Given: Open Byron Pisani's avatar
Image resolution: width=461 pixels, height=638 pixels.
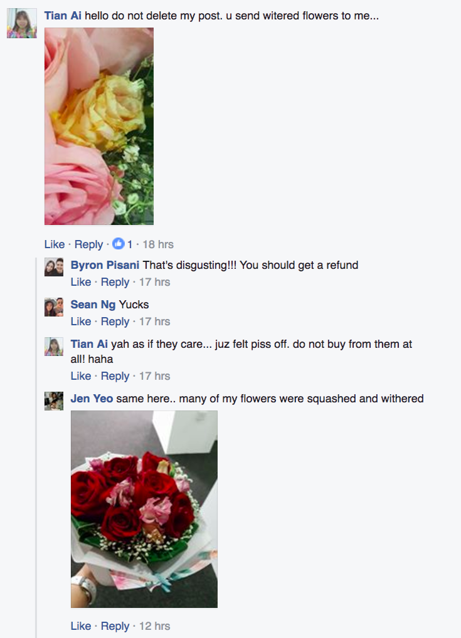Looking at the screenshot, I should pyautogui.click(x=54, y=267).
